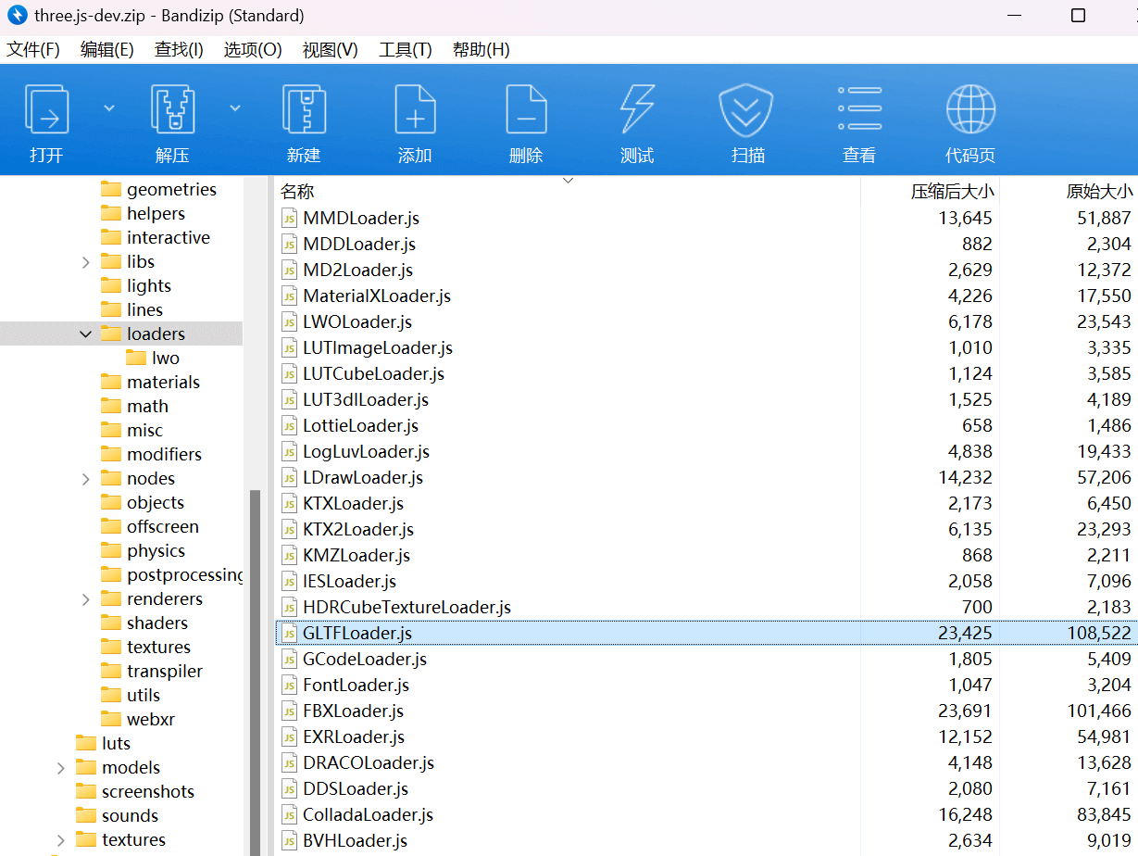The image size is (1138, 856).
Task: Click the 解压 (Extract) toolbar icon
Action: (x=172, y=109)
